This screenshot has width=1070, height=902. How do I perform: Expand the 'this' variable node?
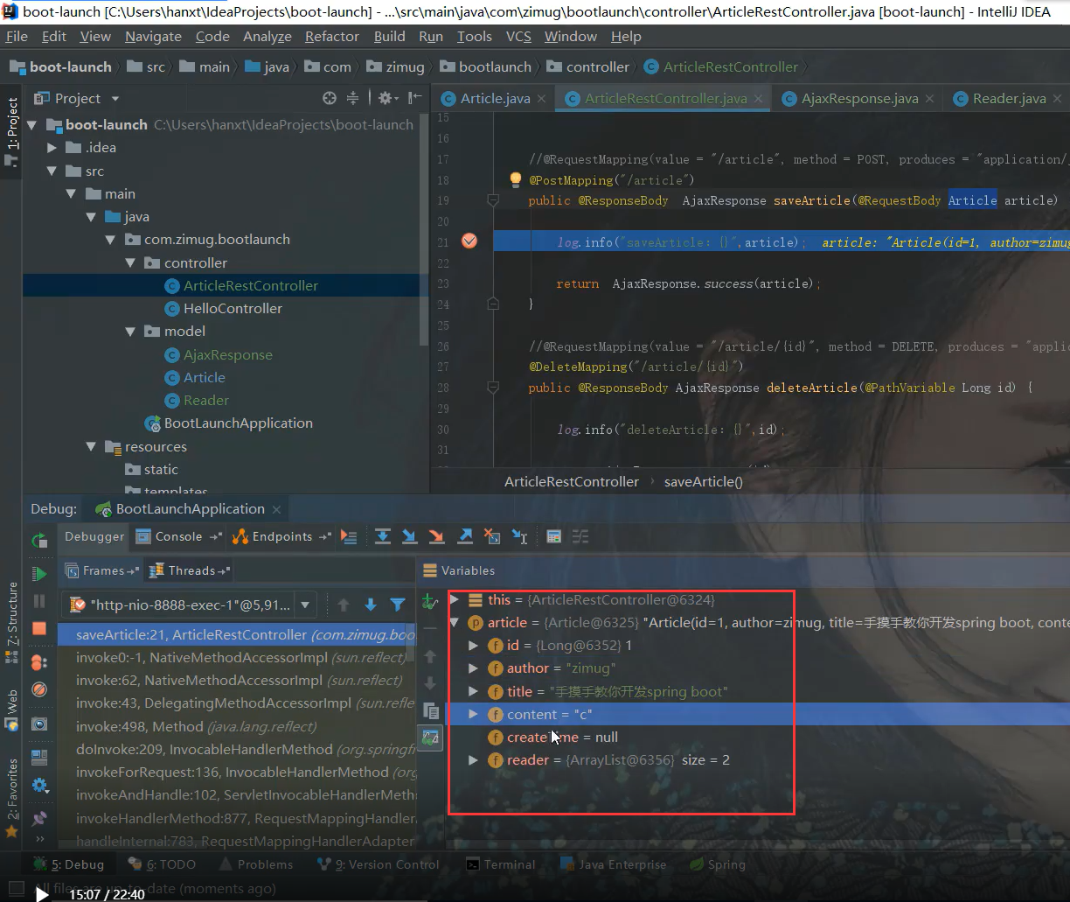pyautogui.click(x=454, y=600)
